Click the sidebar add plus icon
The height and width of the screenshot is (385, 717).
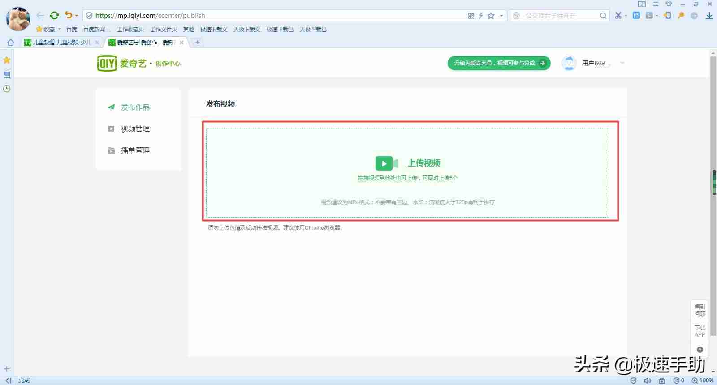pyautogui.click(x=7, y=369)
